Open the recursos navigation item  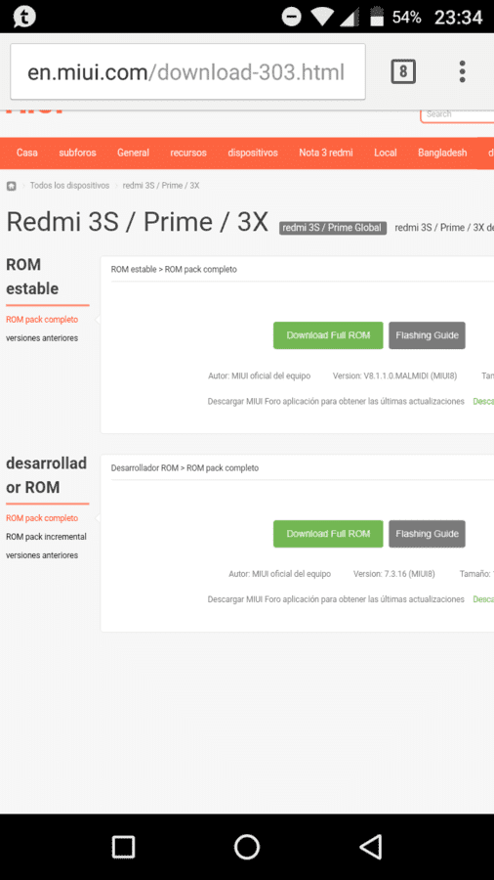pos(188,153)
